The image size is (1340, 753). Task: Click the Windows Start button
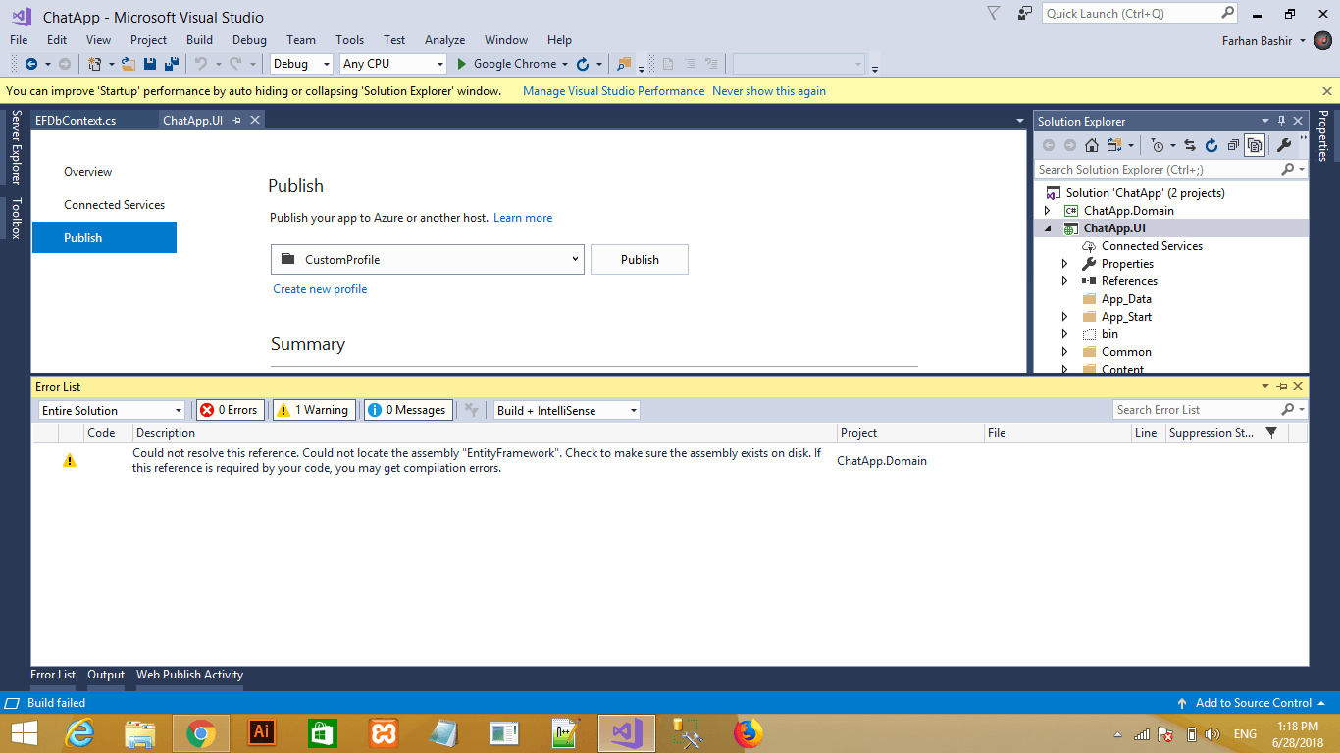click(x=25, y=733)
